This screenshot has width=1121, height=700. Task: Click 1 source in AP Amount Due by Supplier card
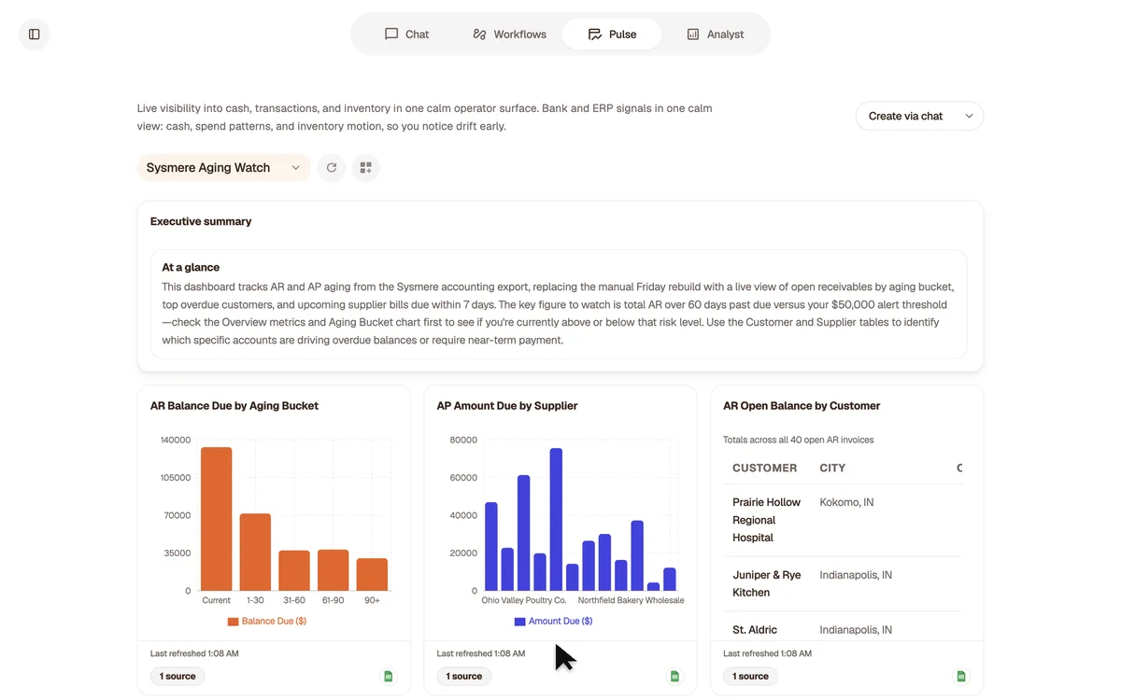[464, 676]
